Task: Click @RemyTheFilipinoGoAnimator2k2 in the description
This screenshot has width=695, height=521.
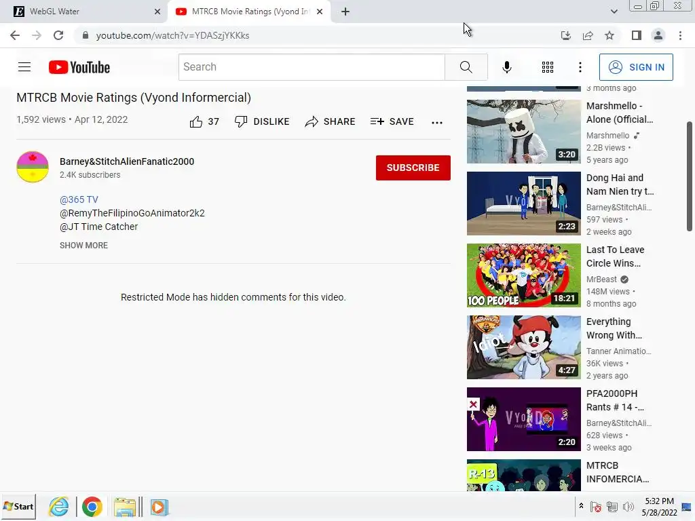Action: coord(132,213)
